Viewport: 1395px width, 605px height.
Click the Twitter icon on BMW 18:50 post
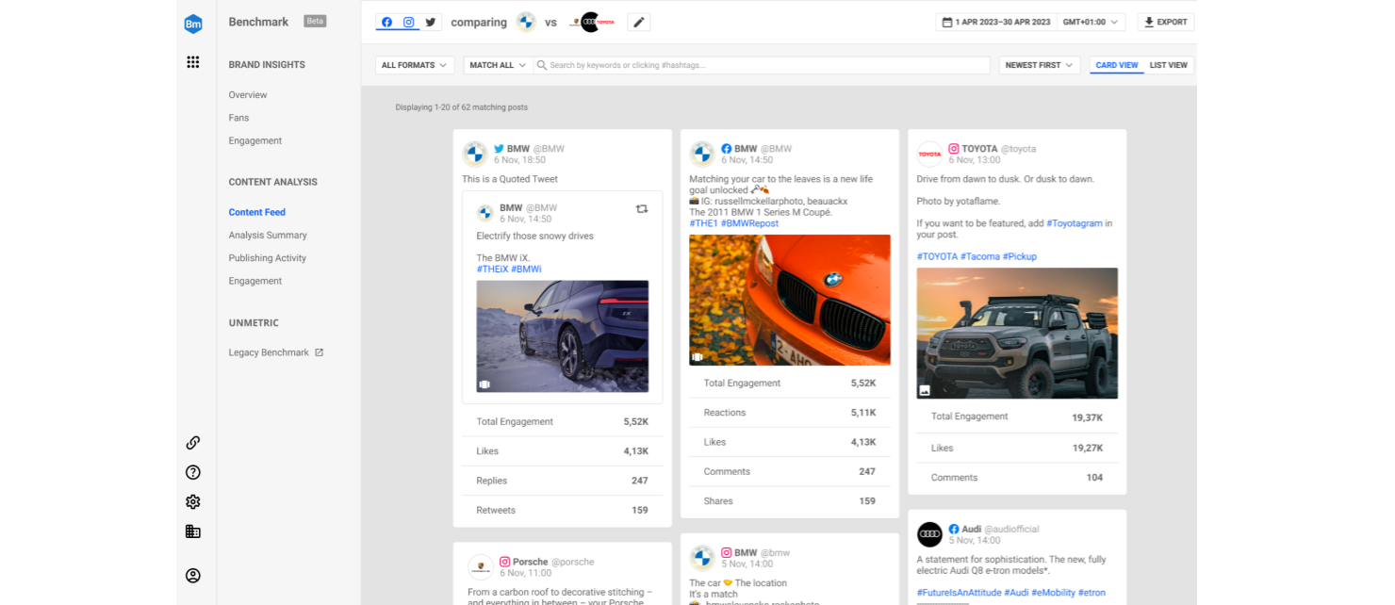point(499,149)
